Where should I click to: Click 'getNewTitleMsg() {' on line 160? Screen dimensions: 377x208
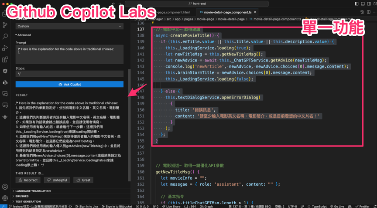click(178, 172)
